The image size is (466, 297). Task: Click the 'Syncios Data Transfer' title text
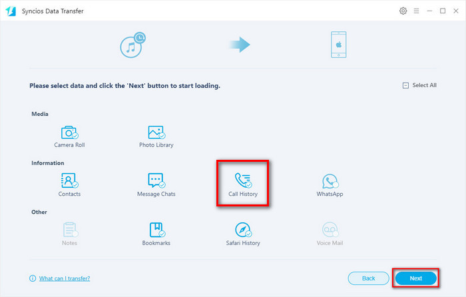[x=53, y=11]
